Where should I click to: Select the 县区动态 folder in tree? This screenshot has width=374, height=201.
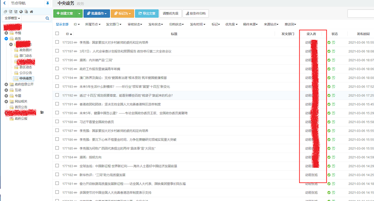[x=25, y=67]
